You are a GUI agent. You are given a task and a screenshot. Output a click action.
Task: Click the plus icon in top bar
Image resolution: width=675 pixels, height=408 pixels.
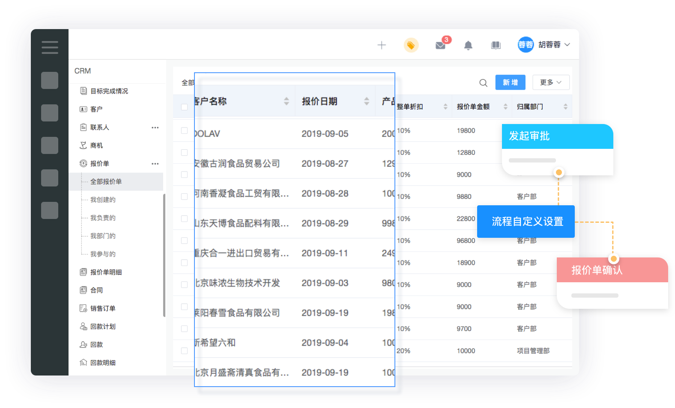tap(382, 45)
